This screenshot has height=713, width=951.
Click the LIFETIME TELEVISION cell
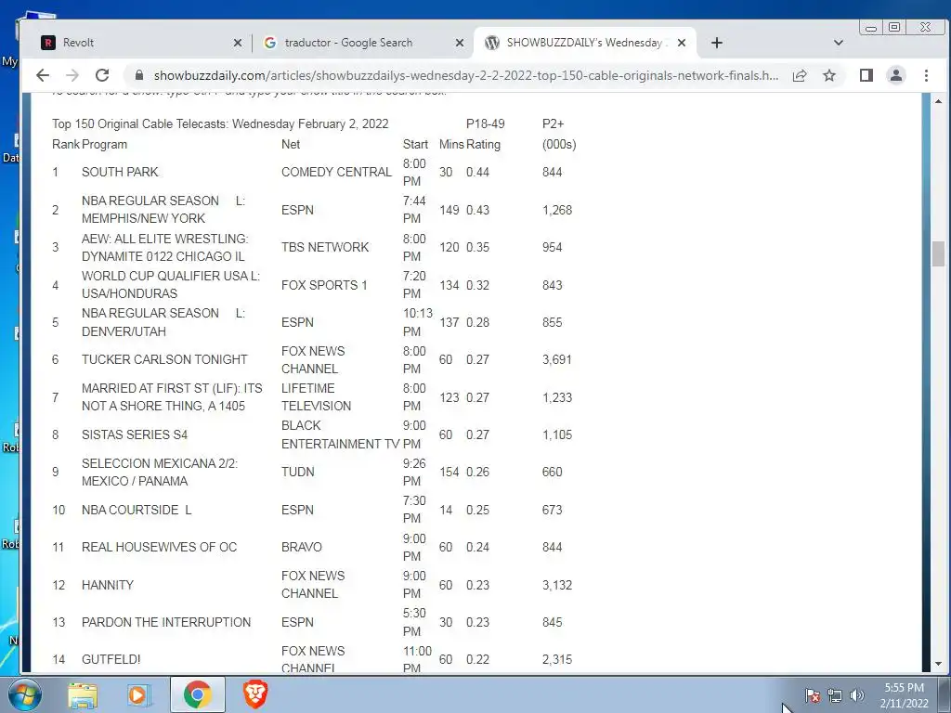(316, 397)
